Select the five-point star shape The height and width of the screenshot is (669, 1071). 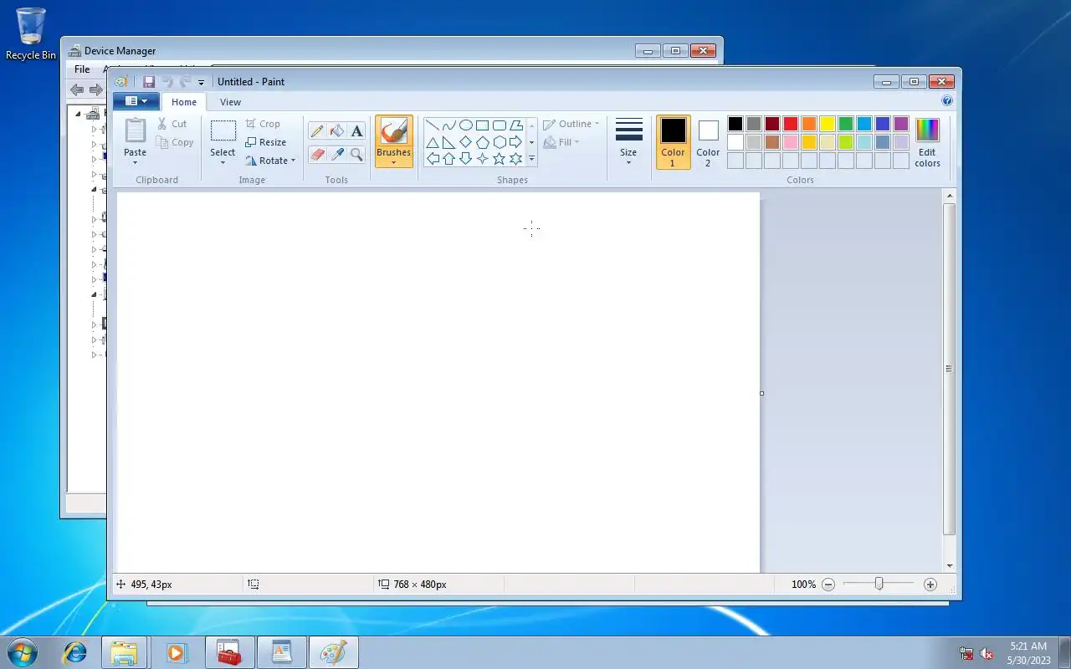point(500,158)
